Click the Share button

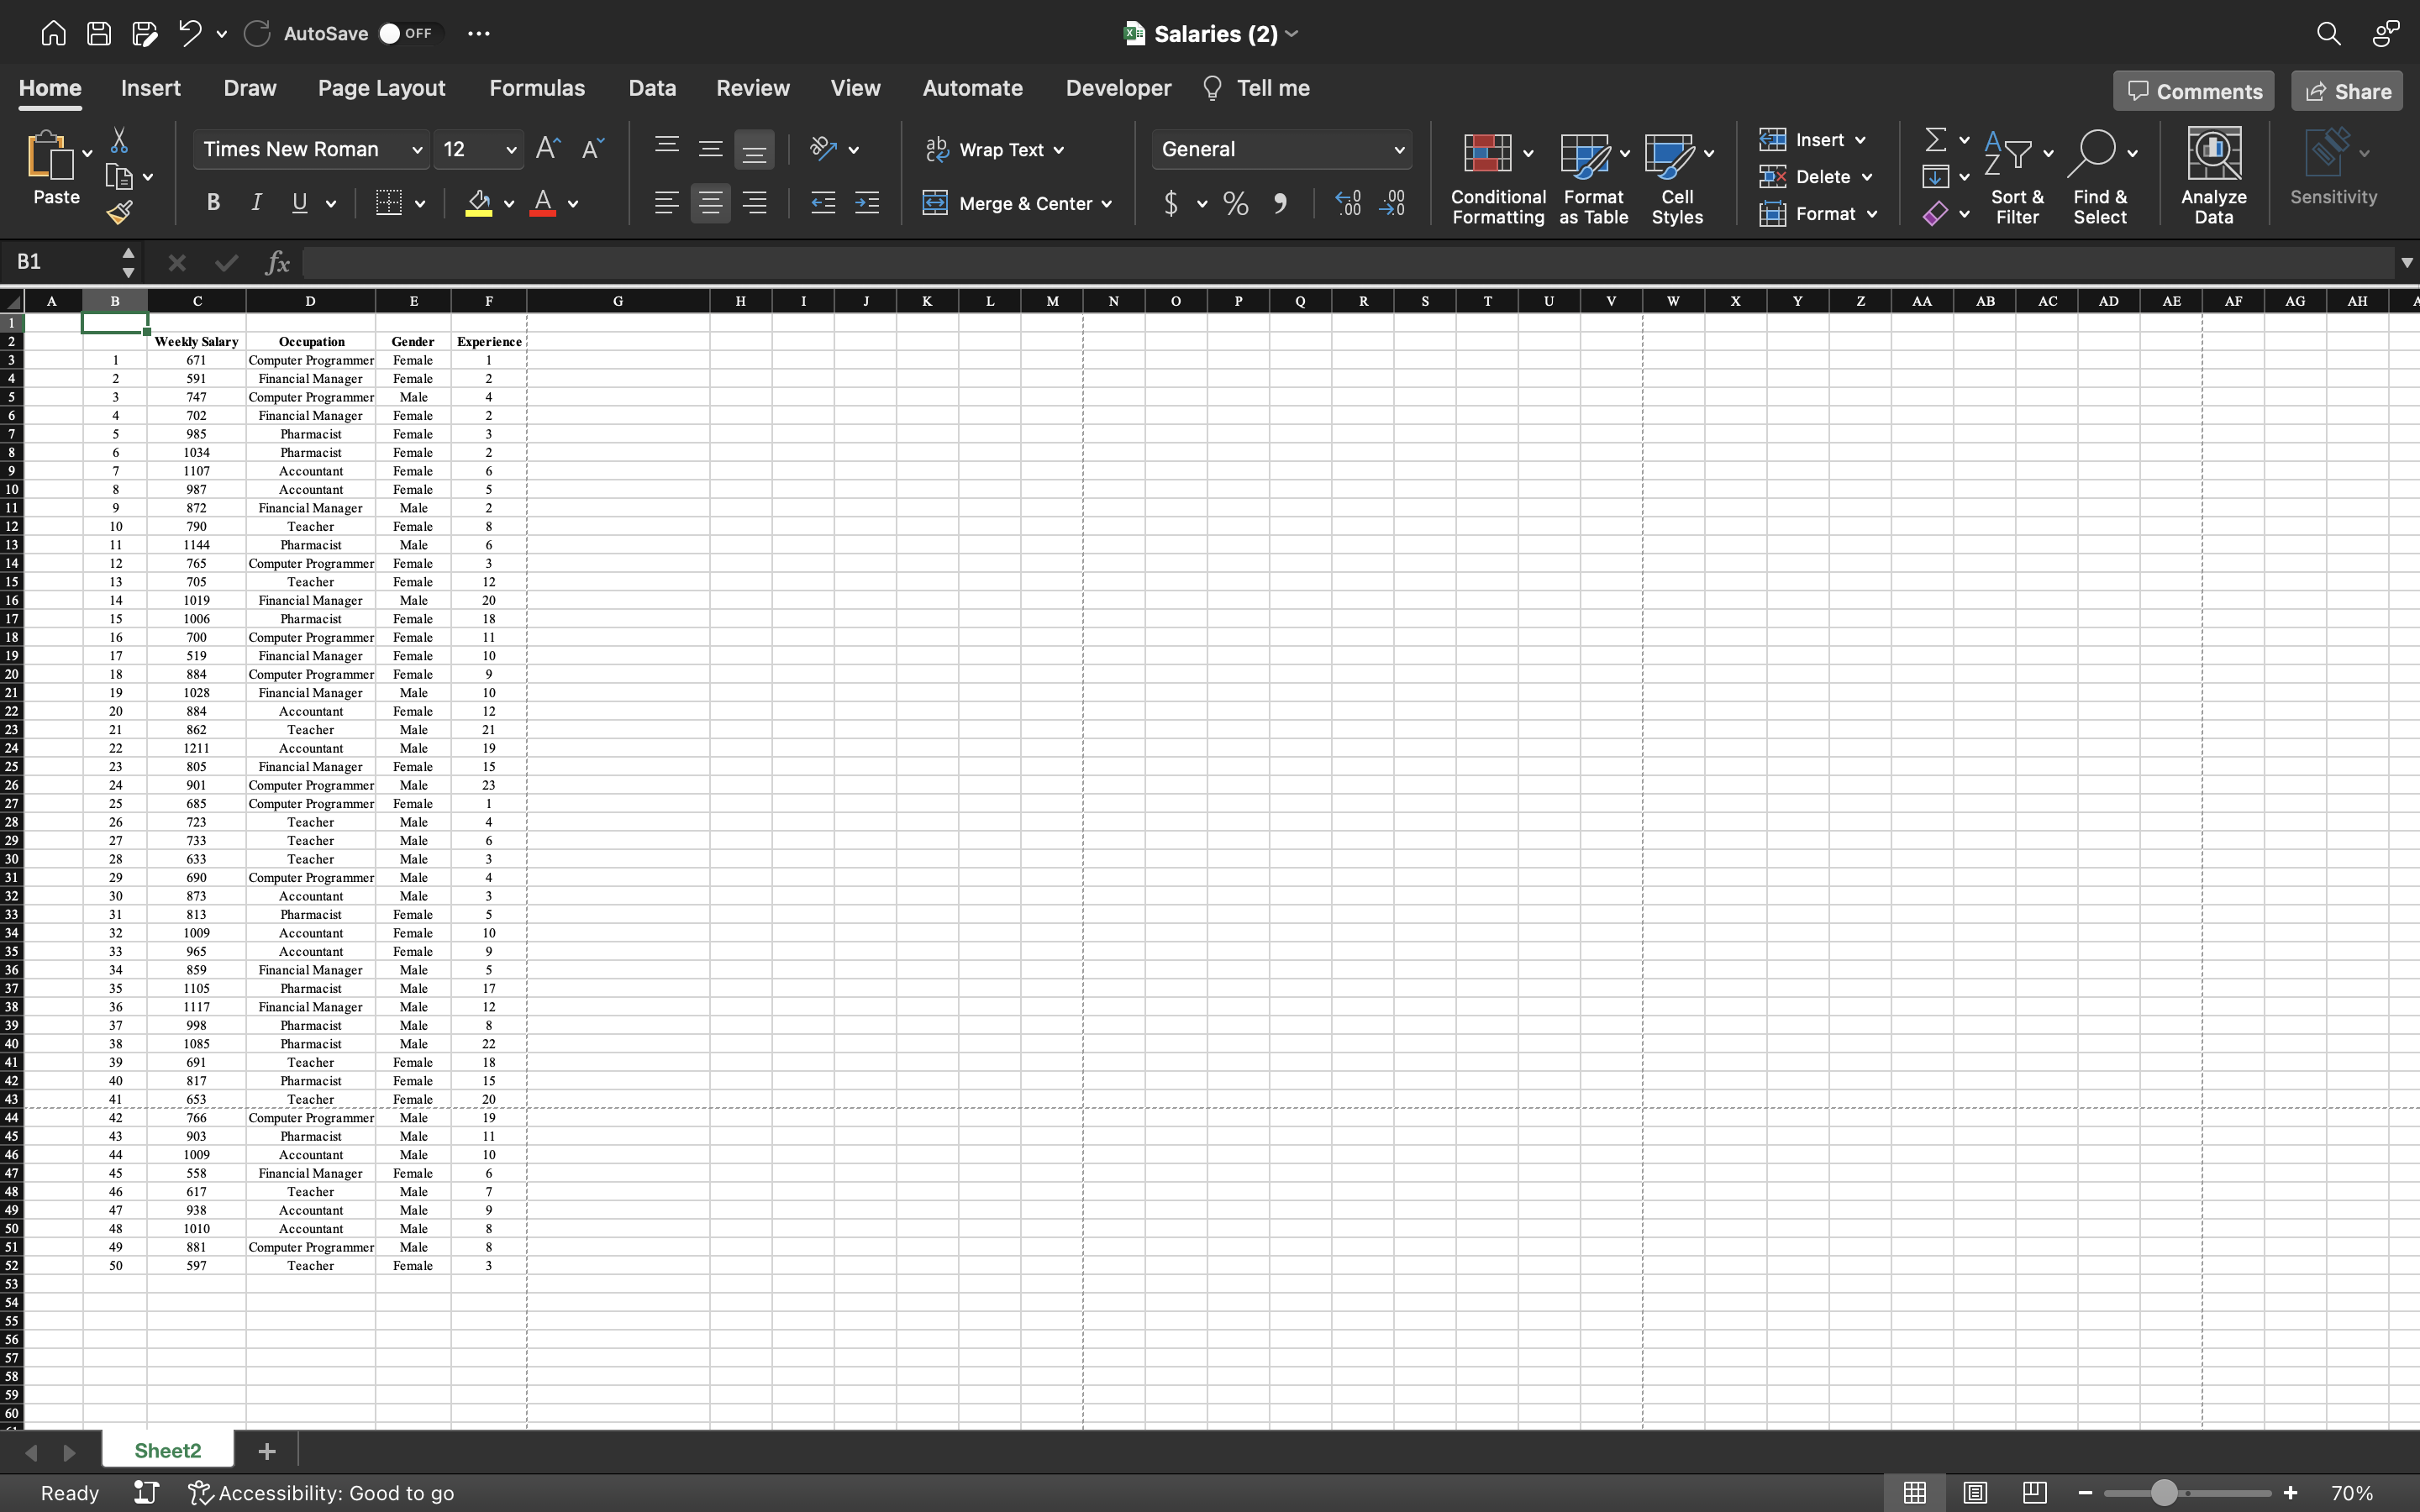coord(2345,90)
